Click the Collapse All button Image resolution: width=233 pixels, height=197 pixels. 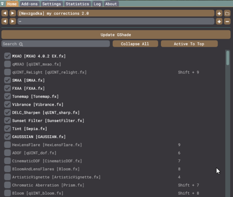(135, 44)
